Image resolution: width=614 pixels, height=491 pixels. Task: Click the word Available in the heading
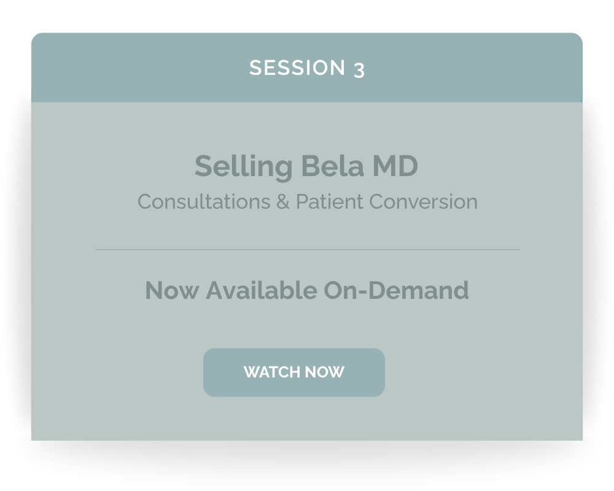[x=262, y=290]
